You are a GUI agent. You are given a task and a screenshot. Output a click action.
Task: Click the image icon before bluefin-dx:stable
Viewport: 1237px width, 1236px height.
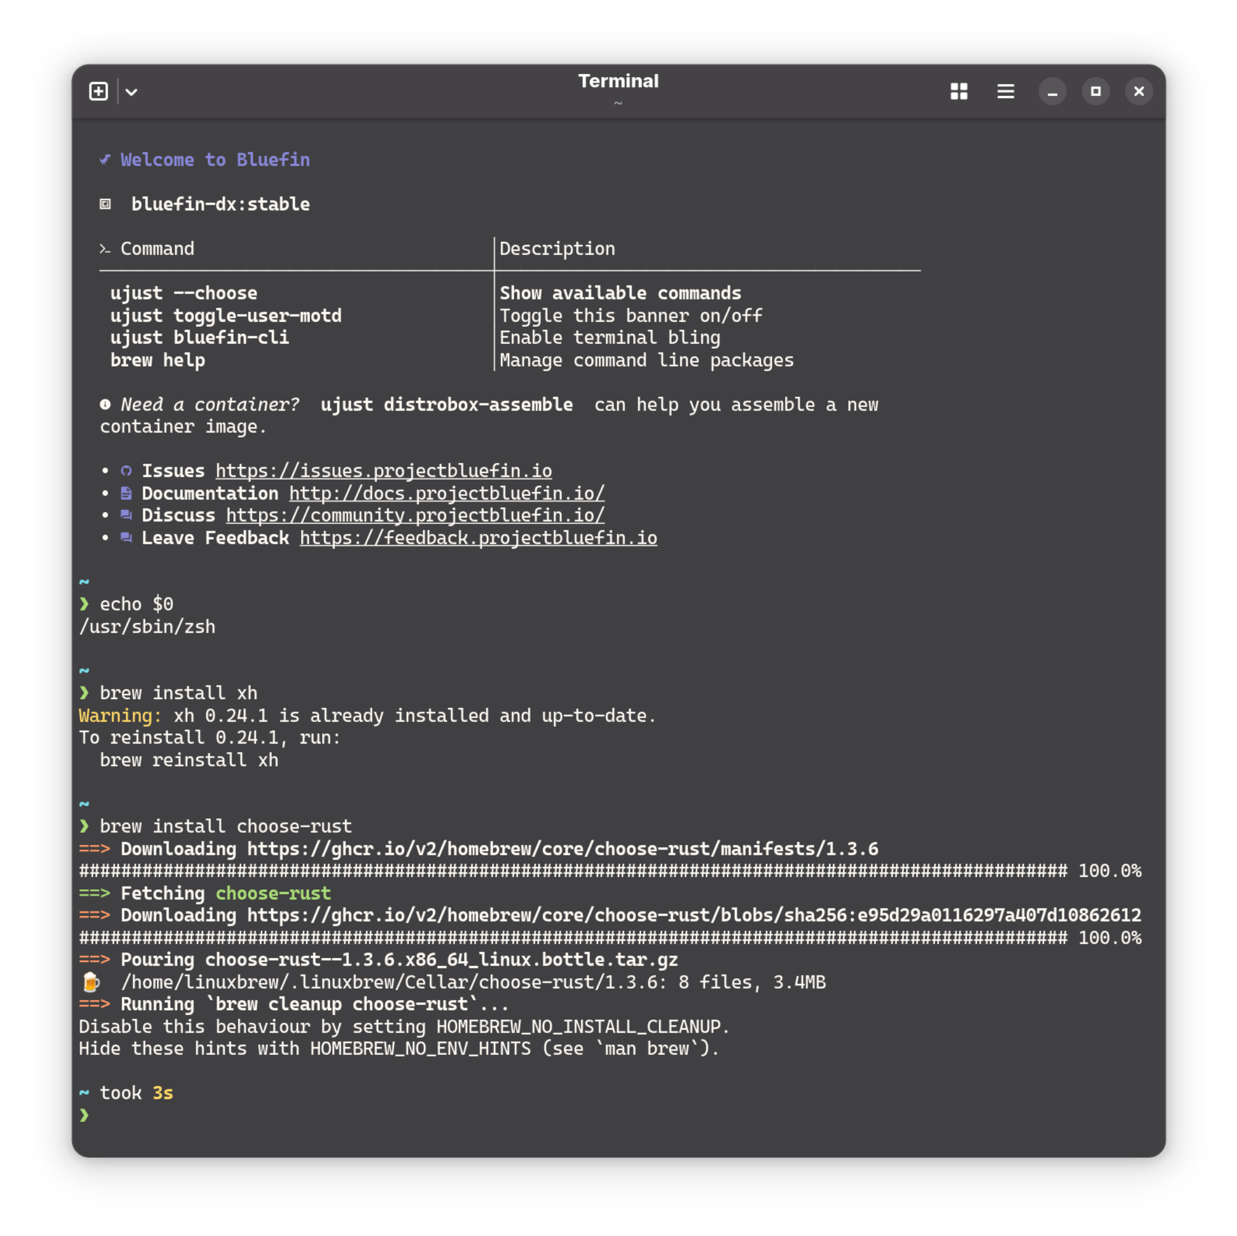[x=105, y=204]
